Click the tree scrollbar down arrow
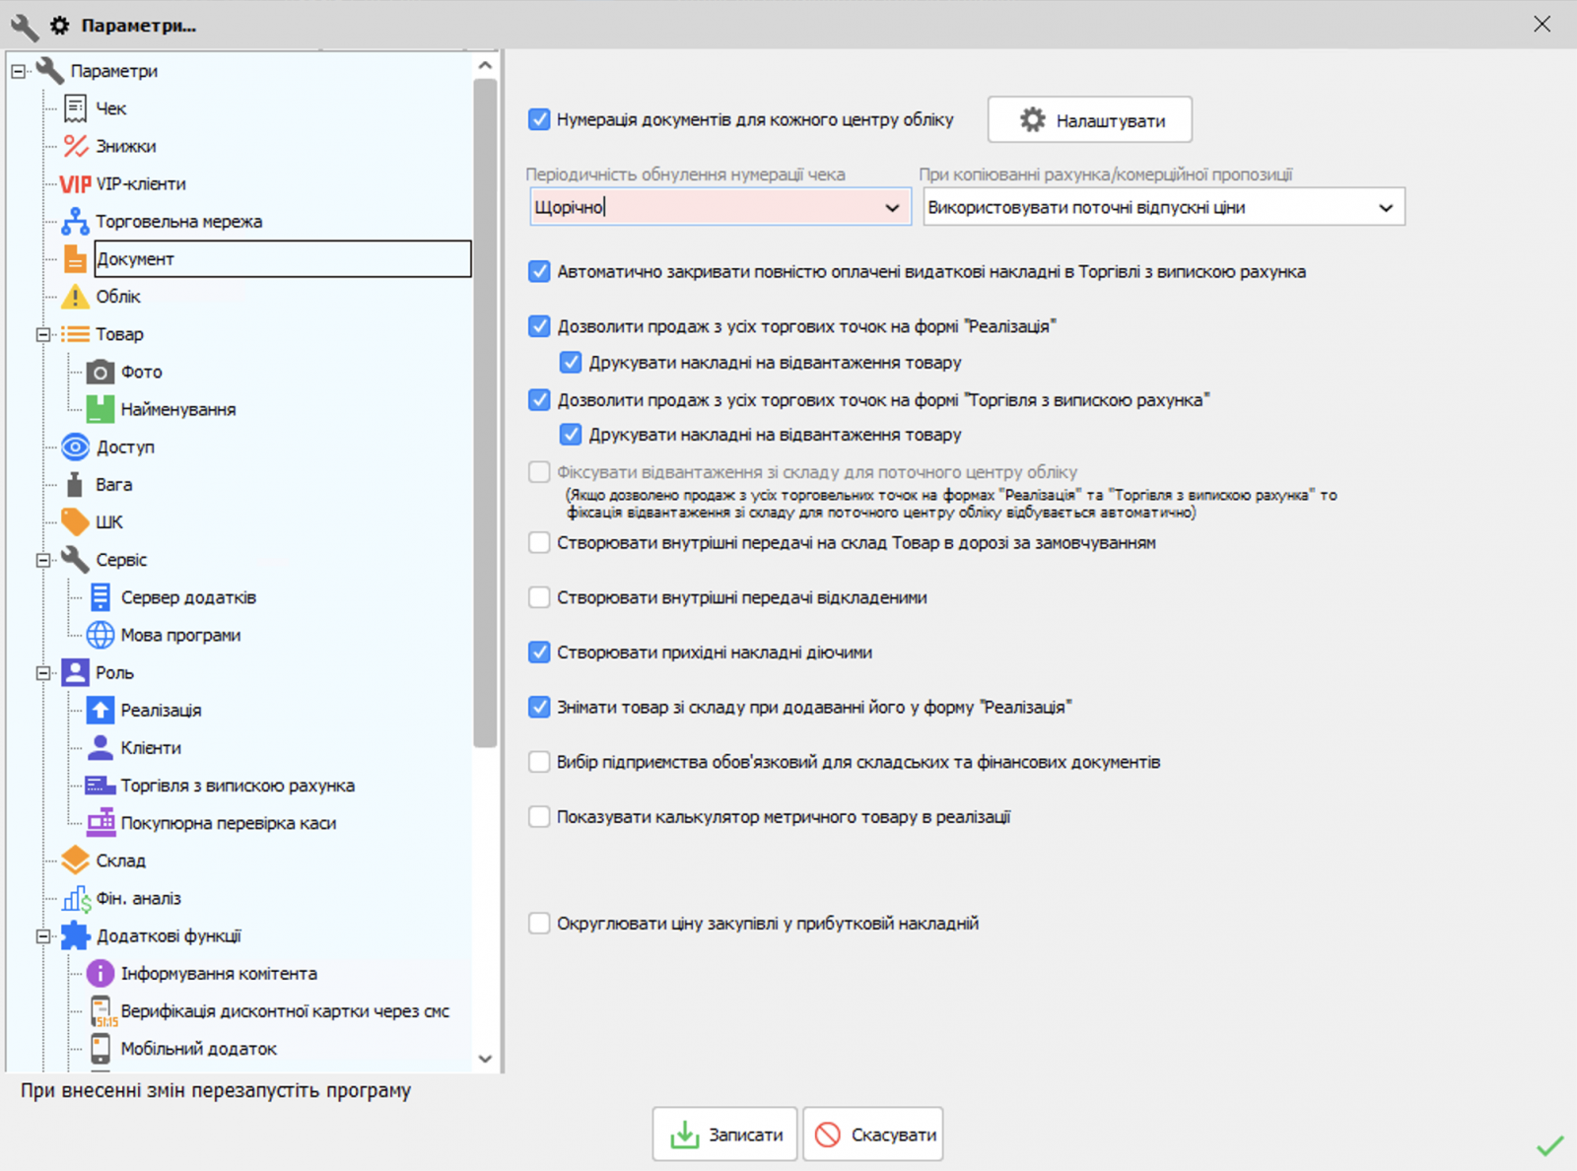The image size is (1577, 1171). [x=485, y=1059]
